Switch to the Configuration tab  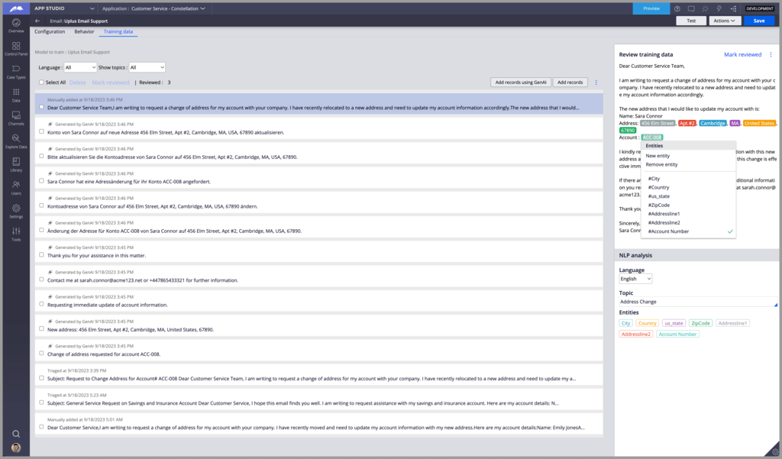click(49, 31)
